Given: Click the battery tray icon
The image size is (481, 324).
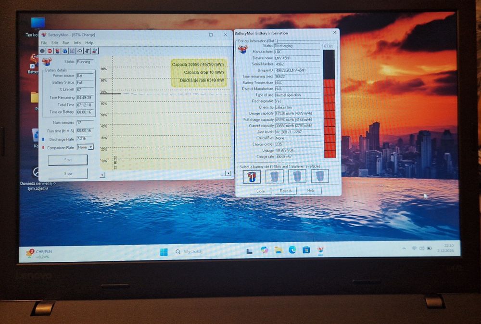Looking at the screenshot, I should 430,248.
